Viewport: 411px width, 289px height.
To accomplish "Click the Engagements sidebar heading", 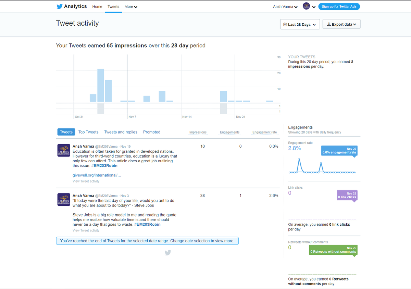I will 300,127.
